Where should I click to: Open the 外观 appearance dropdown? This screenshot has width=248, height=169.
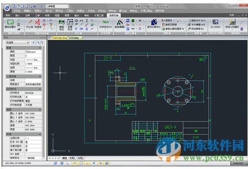point(233,15)
